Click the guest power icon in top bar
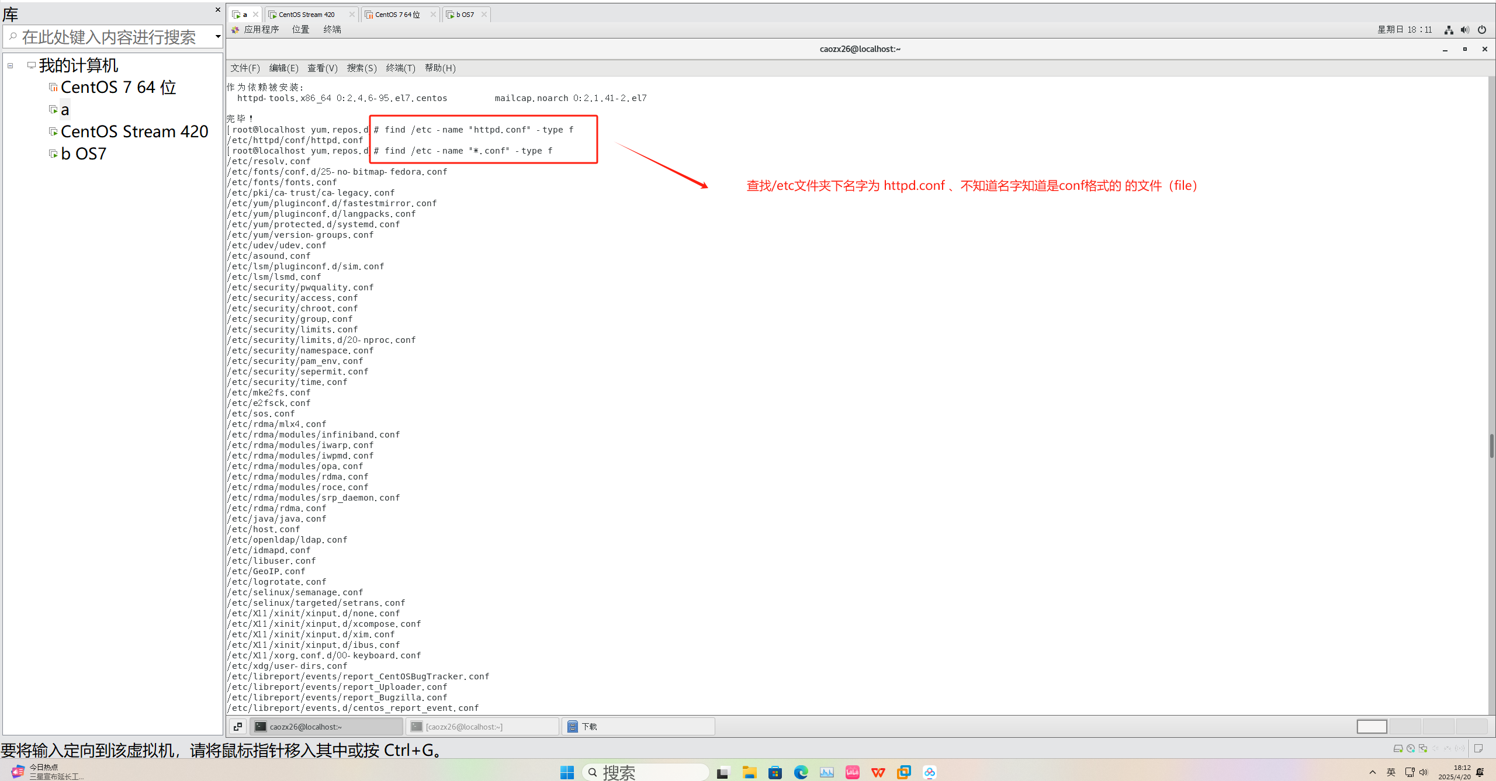The image size is (1496, 781). tap(1482, 30)
